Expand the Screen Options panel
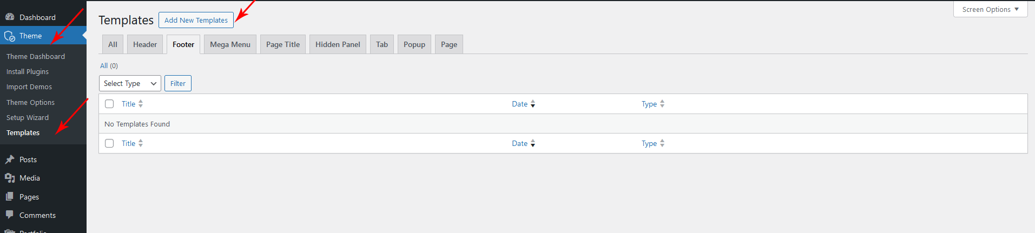This screenshot has width=1035, height=233. pyautogui.click(x=990, y=9)
